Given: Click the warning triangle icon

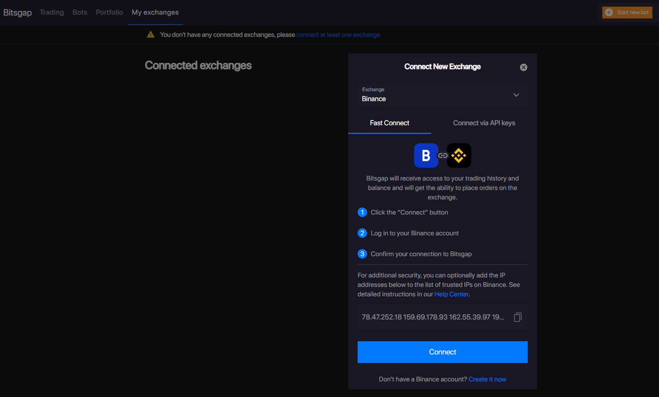Looking at the screenshot, I should tap(151, 35).
